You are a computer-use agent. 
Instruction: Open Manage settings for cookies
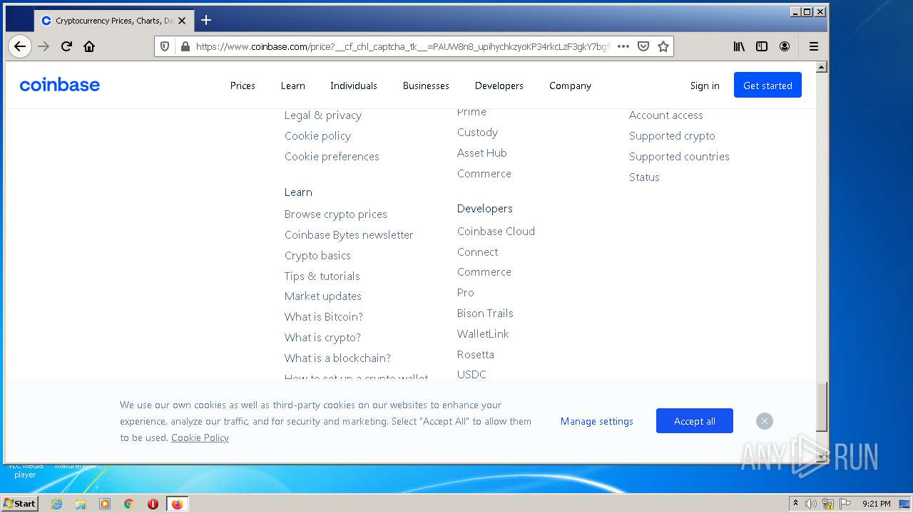(x=597, y=421)
